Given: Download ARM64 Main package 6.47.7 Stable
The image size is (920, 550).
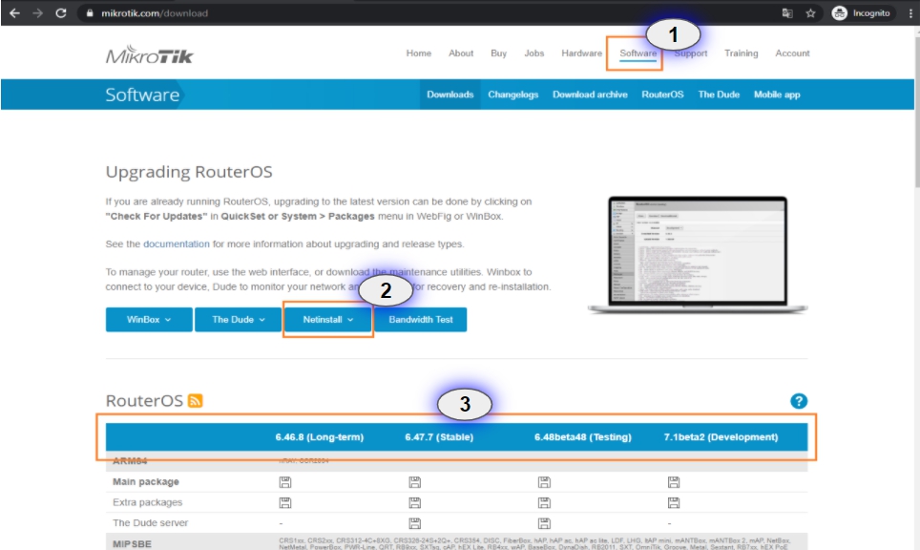Looking at the screenshot, I should point(415,482).
